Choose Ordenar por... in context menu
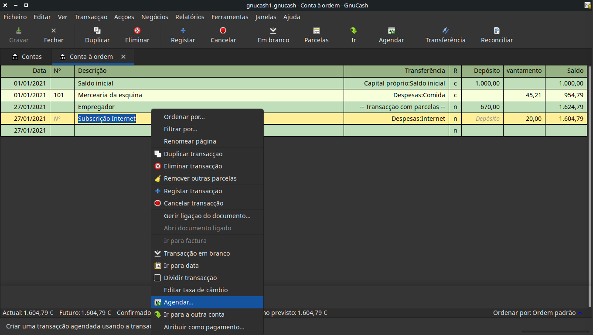This screenshot has height=335, width=593. [184, 117]
